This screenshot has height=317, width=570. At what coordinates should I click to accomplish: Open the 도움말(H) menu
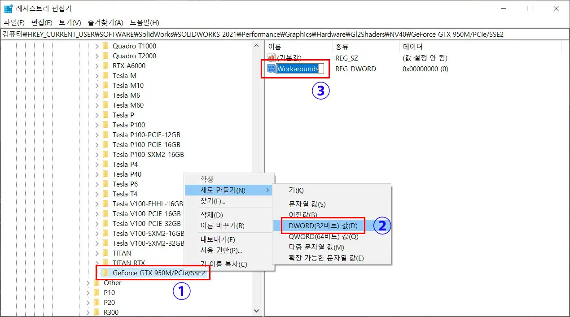145,22
